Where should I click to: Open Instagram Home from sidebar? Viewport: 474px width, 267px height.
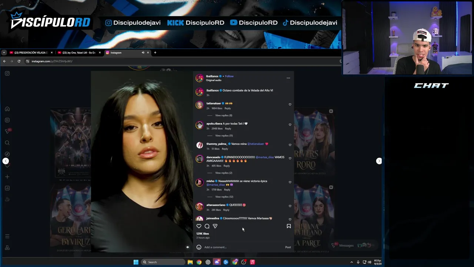[7, 109]
